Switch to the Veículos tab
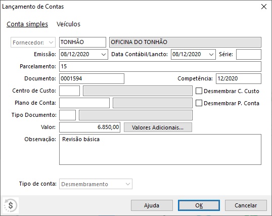 [x=68, y=24]
